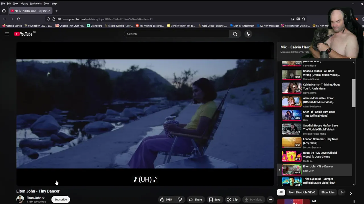The image size is (364, 204).
Task: Click the search magnifier button
Action: 235,34
